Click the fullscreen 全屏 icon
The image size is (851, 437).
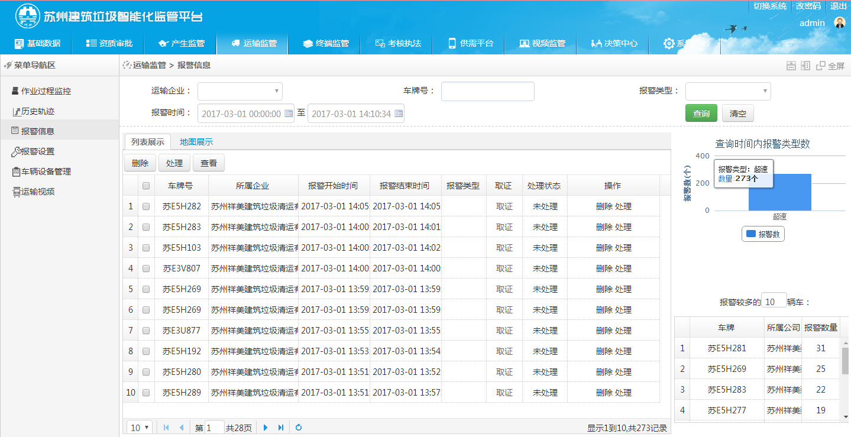[x=830, y=66]
